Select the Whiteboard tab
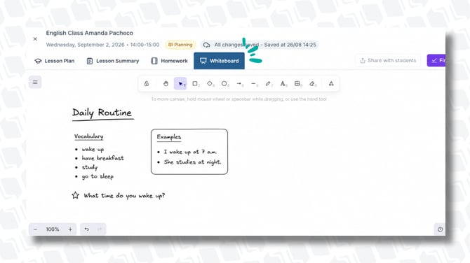 219,61
